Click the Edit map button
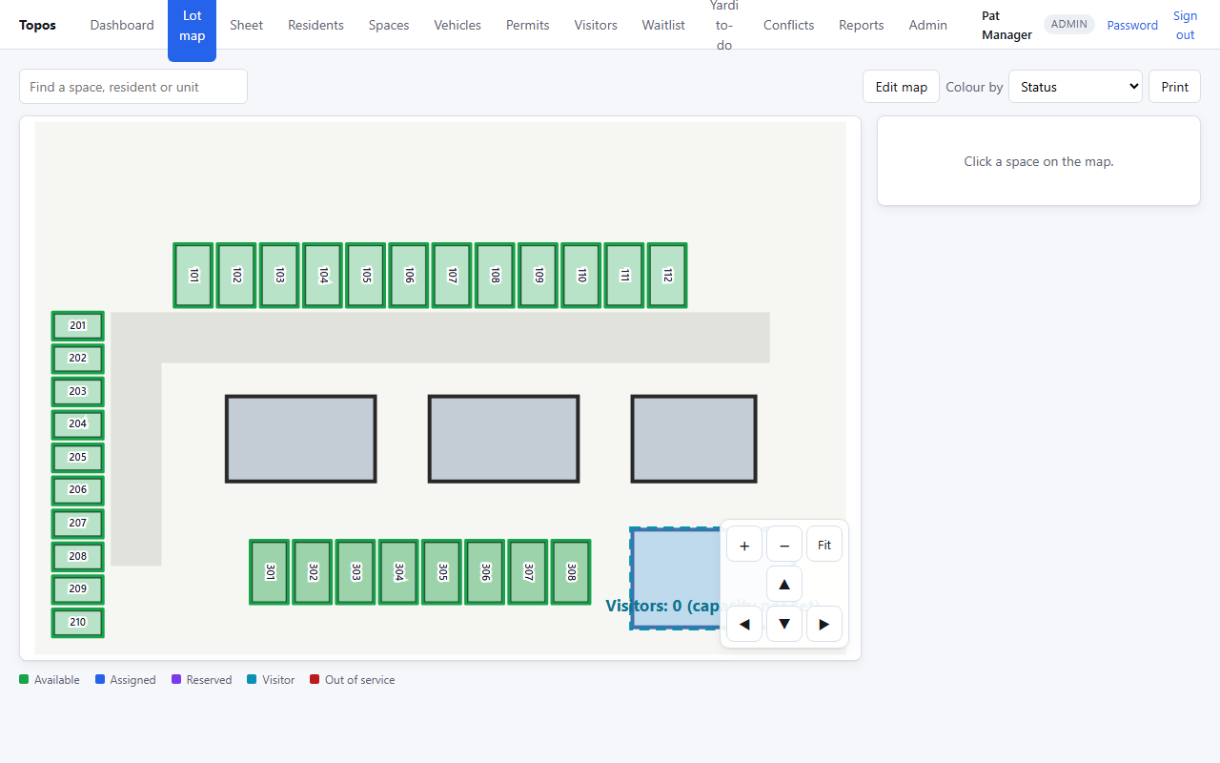The image size is (1220, 763). click(x=902, y=87)
